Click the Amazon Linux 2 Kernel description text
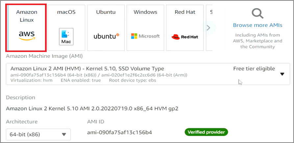 [x=92, y=108]
